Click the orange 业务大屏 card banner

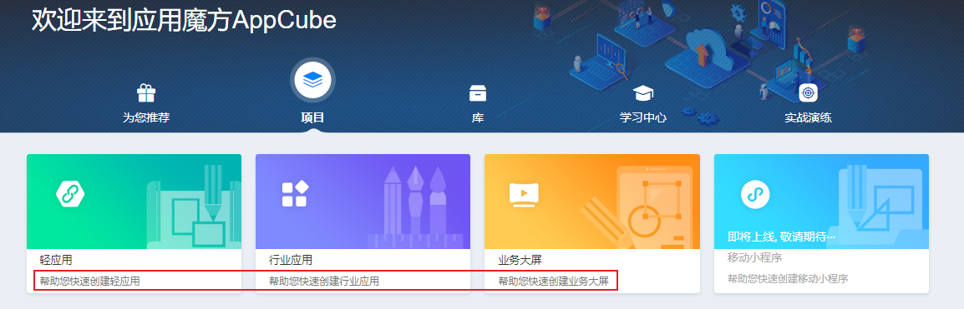pos(592,202)
